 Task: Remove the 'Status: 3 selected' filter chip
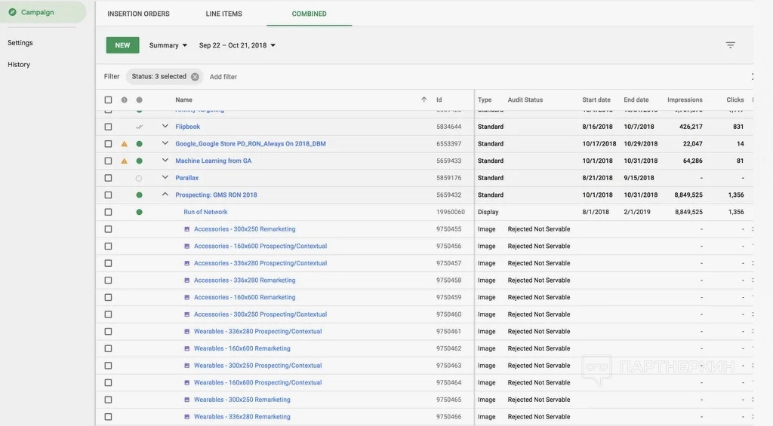tap(195, 77)
